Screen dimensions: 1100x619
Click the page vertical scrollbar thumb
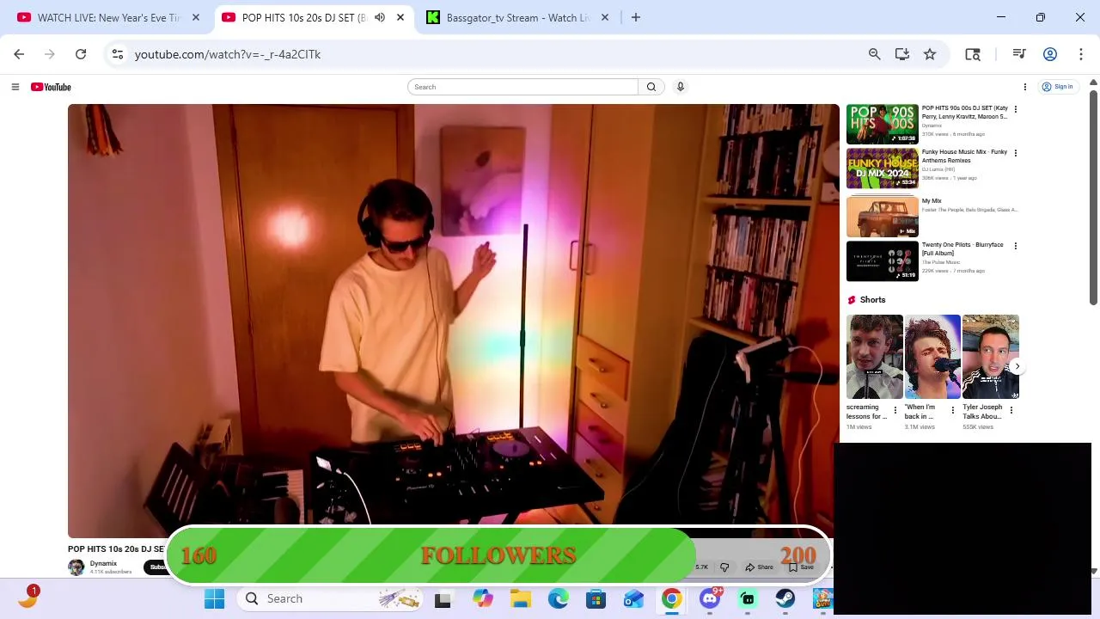coord(1093,198)
